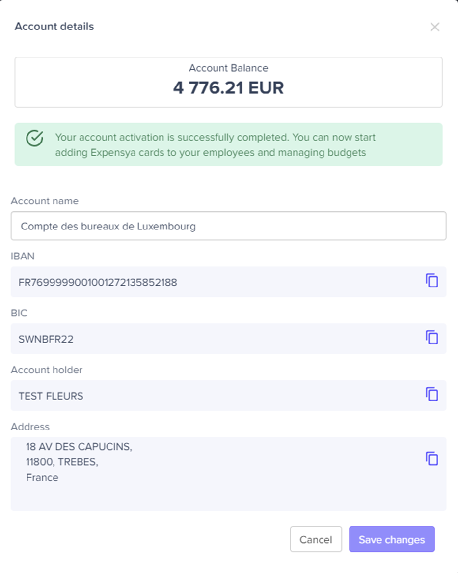This screenshot has height=573, width=458.
Task: Copy the account holder name
Action: tap(431, 394)
